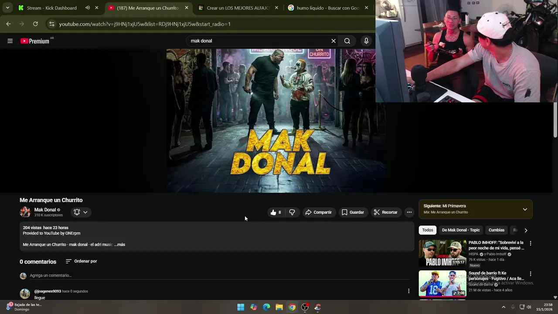Like the video with thumbs up
The width and height of the screenshot is (558, 314).
(276, 212)
